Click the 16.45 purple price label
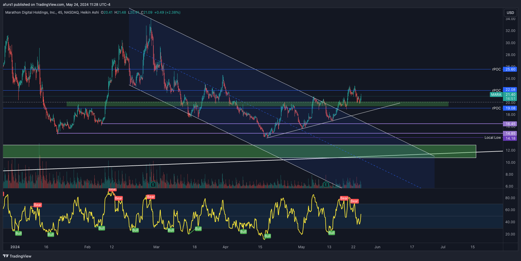 point(510,124)
